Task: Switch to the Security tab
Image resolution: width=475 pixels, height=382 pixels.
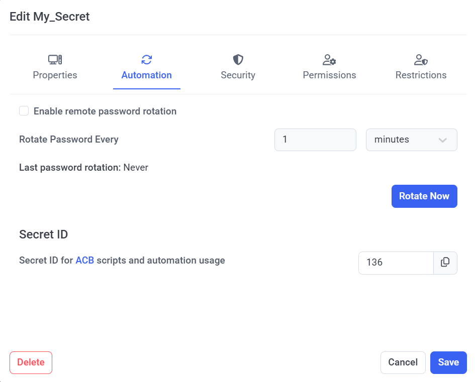Action: coord(238,75)
